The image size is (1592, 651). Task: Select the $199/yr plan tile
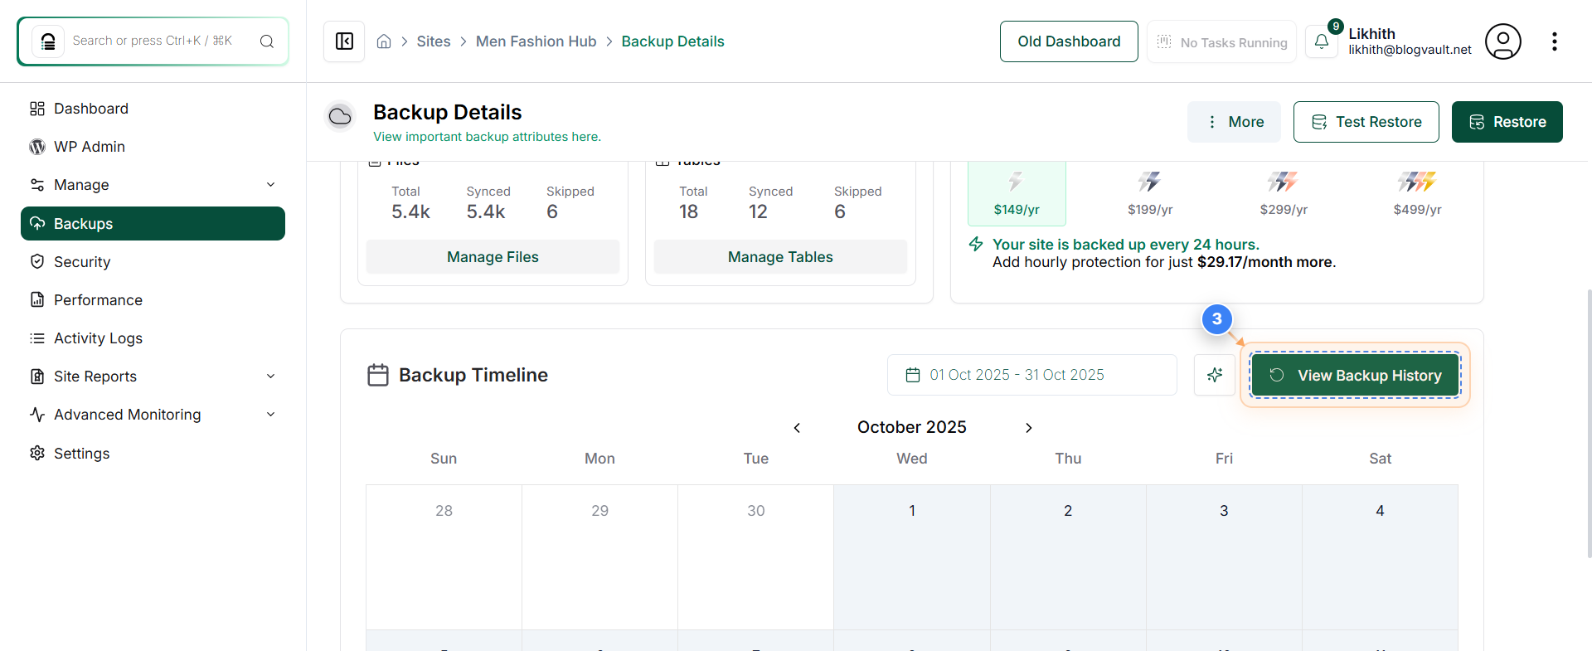click(1150, 194)
